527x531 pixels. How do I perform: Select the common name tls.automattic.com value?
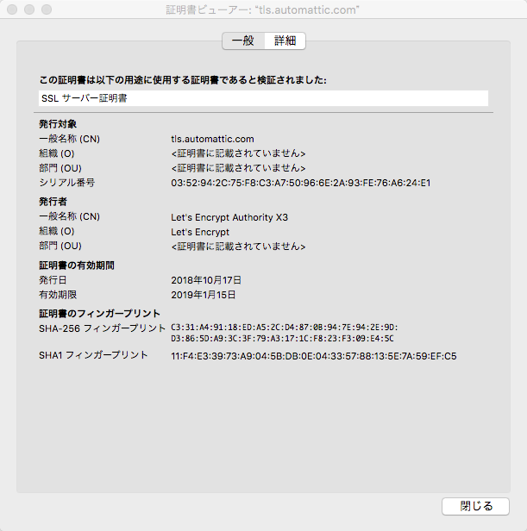tap(212, 139)
